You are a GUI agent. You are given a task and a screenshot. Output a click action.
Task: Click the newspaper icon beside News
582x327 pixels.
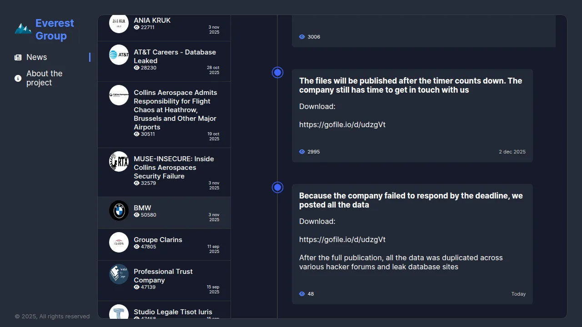18,58
